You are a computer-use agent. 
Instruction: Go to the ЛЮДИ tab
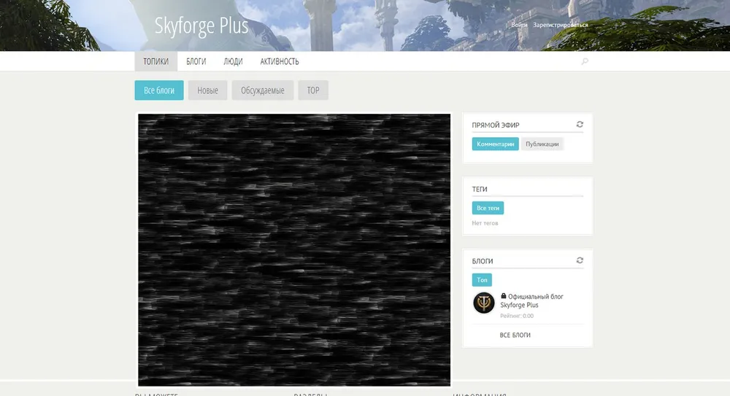click(x=233, y=62)
